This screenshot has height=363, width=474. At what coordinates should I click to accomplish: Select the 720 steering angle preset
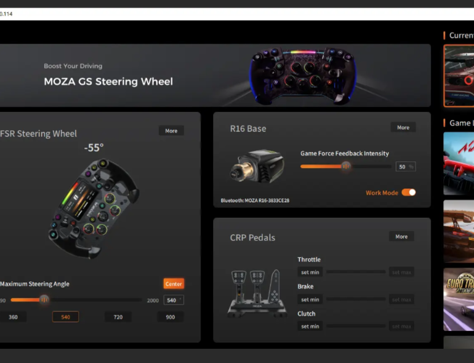coord(118,317)
